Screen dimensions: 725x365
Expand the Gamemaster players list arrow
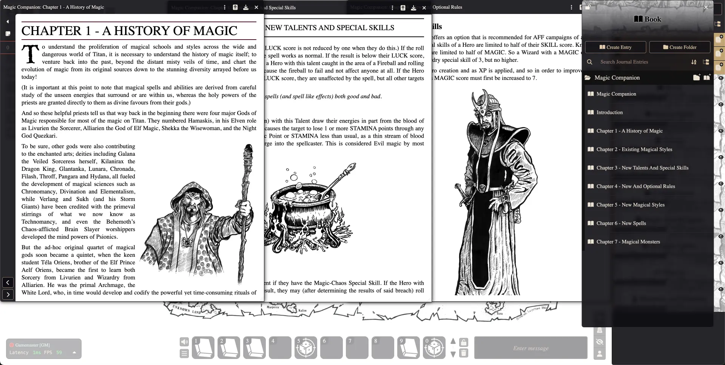(74, 353)
